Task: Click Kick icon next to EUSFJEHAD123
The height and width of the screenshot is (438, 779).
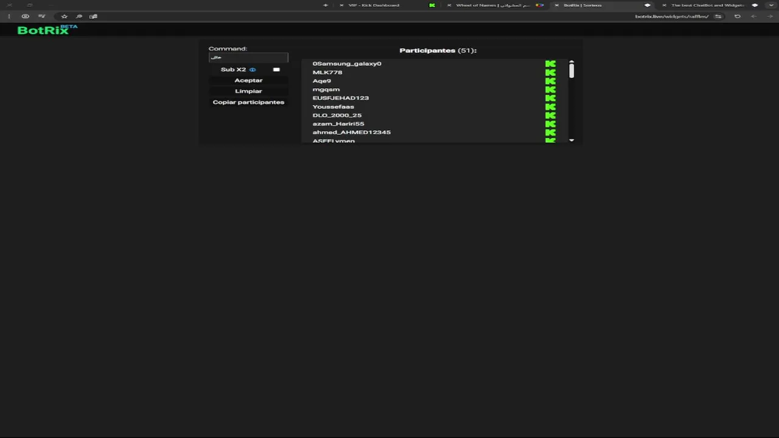Action: [550, 98]
